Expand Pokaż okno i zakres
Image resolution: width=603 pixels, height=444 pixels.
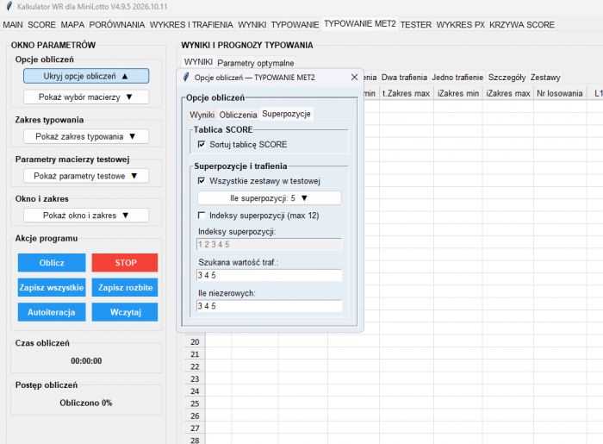(86, 216)
